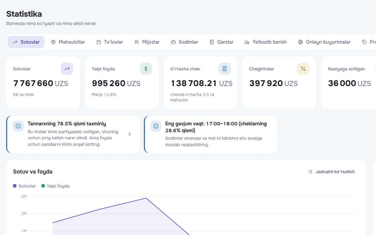This screenshot has width=376, height=235.
Task: Click the globe icon beside Onlayn buyurtmalar
Action: click(x=300, y=42)
